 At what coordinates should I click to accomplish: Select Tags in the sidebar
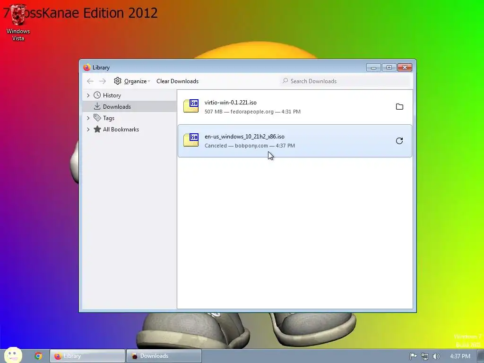click(130, 118)
